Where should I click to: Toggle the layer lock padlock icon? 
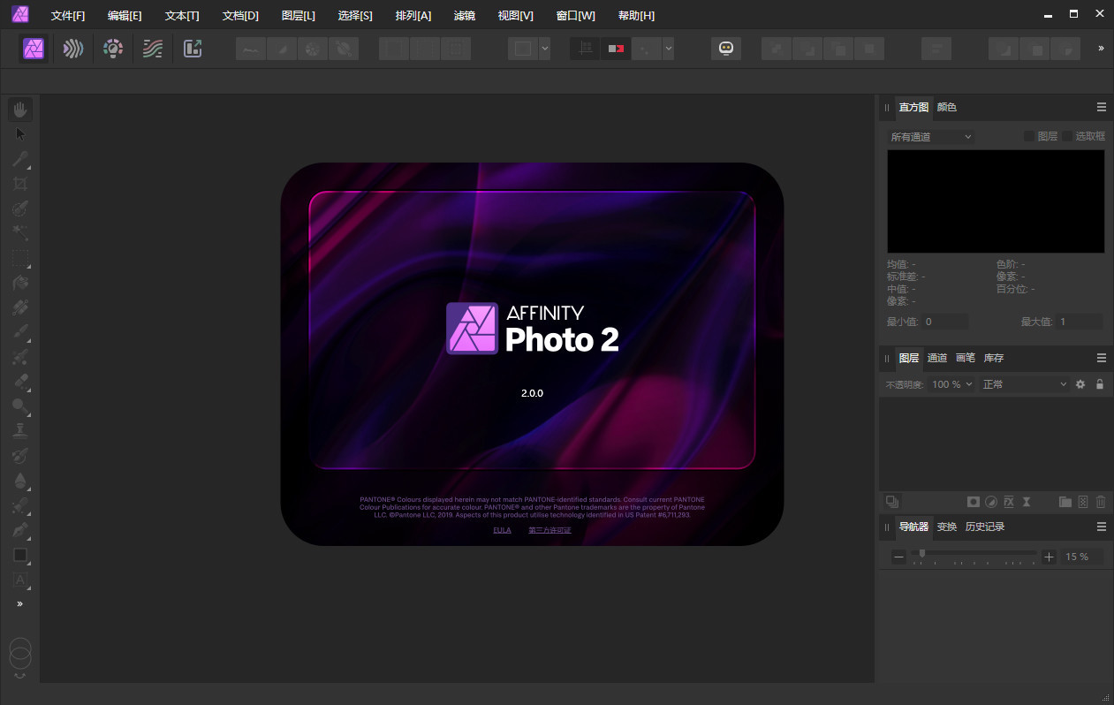1100,384
